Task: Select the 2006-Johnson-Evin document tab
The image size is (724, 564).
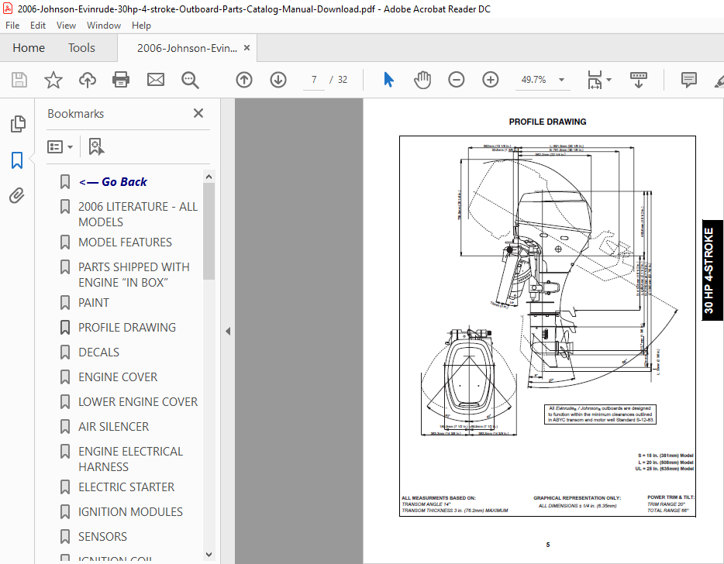Action: tap(187, 48)
